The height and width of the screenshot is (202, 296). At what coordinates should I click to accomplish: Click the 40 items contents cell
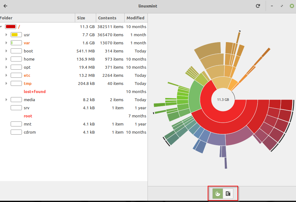click(115, 83)
